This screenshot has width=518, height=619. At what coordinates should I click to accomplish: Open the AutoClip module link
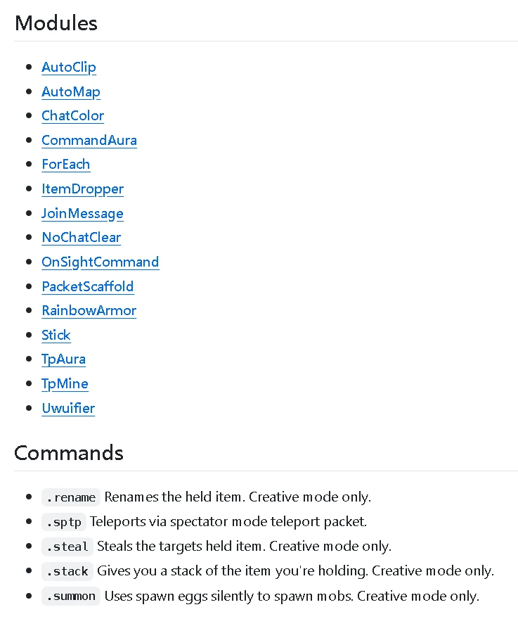69,67
